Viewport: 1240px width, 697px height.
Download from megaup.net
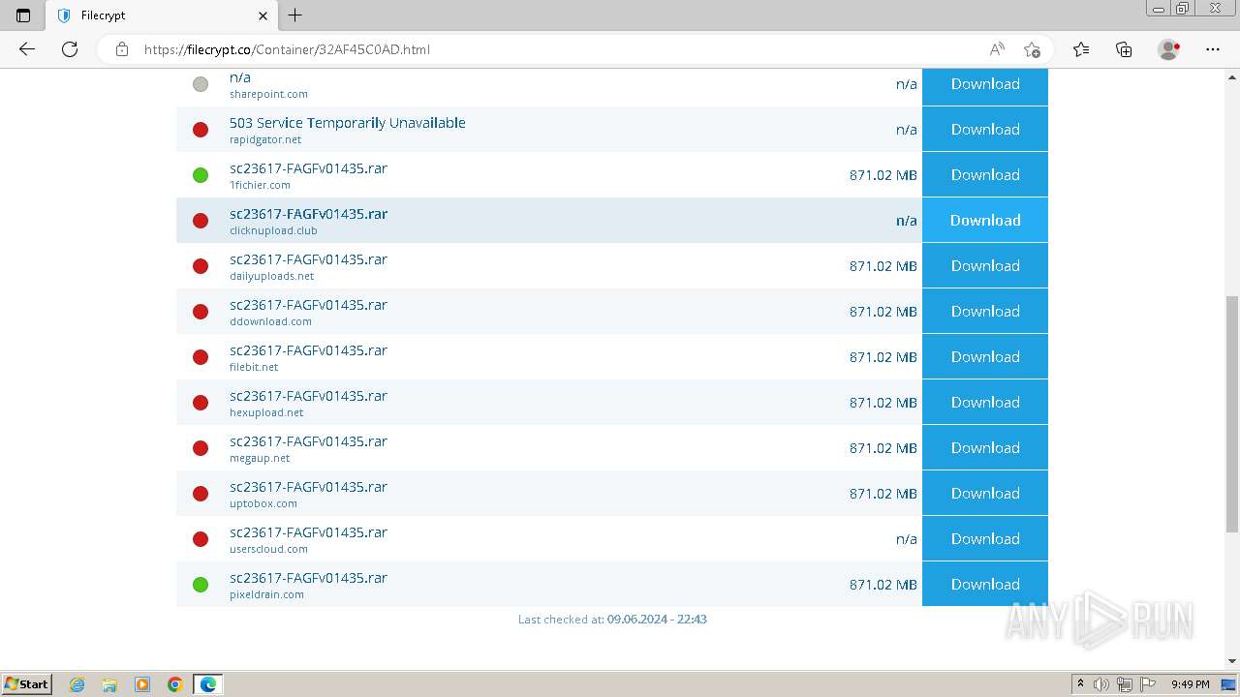[985, 448]
